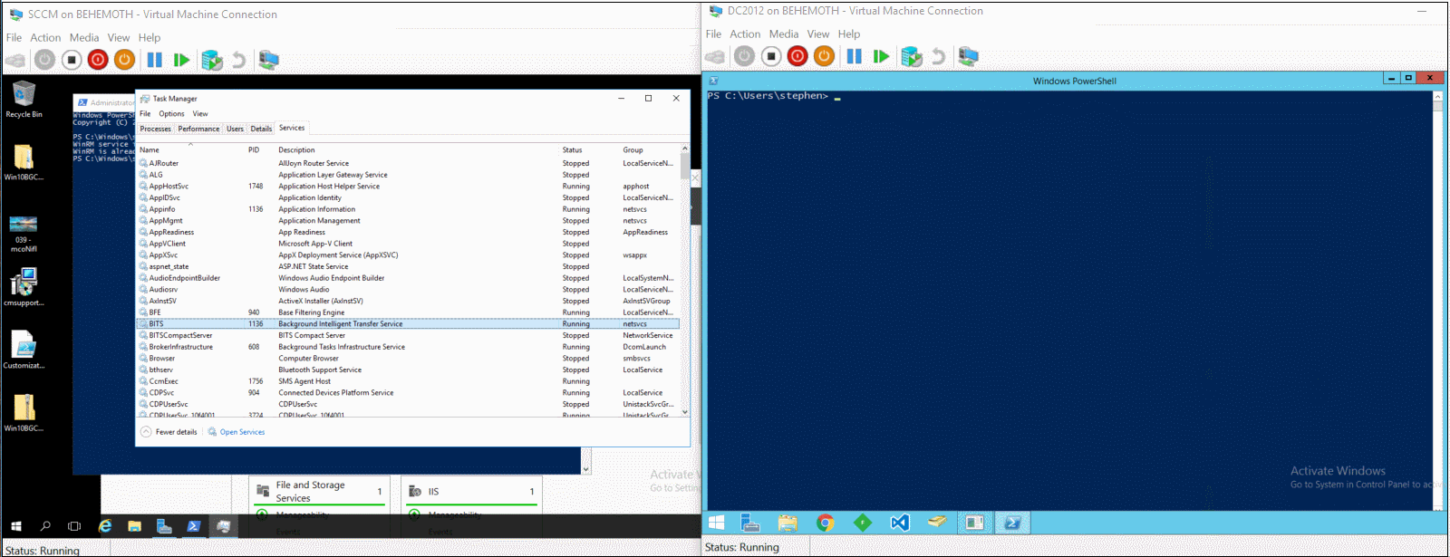Open Visual Studio Code from DC2012 taskbar

[899, 523]
